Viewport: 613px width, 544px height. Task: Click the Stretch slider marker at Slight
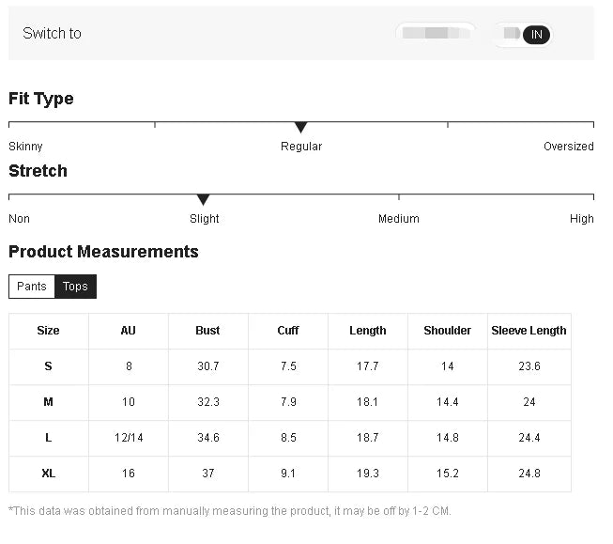coord(203,200)
